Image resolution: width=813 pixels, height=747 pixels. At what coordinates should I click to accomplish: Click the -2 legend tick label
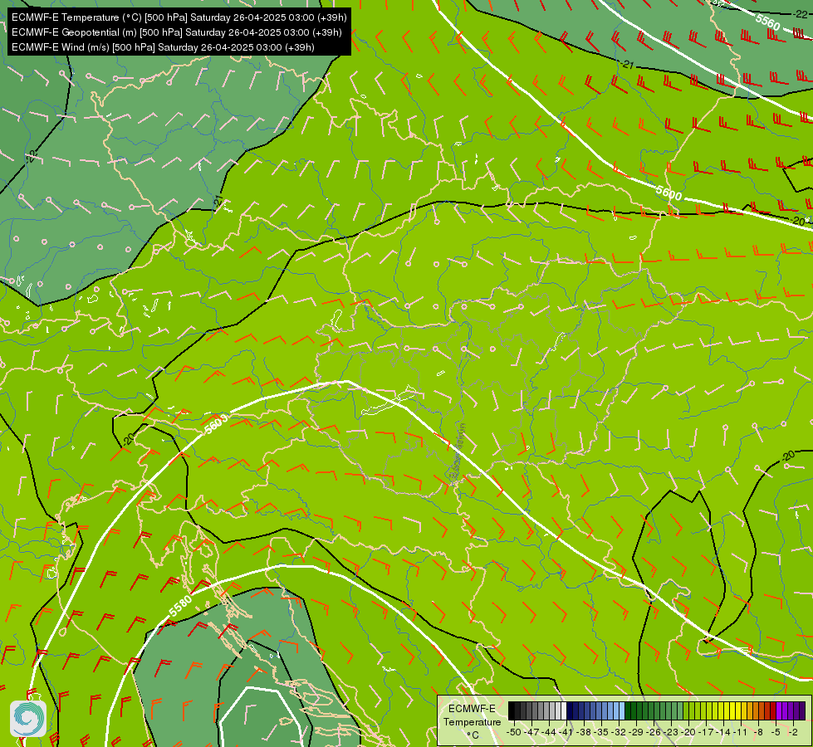coord(793,732)
